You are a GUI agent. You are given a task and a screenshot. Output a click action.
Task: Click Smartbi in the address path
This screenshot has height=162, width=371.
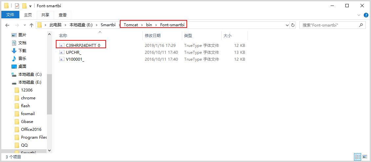(x=108, y=25)
